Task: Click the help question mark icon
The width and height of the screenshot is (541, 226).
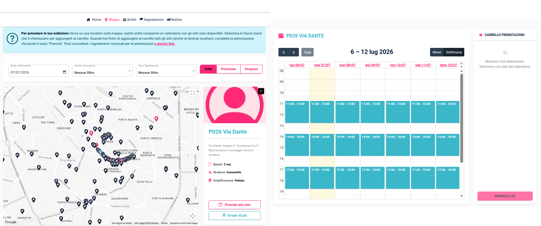Action: [x=12, y=39]
